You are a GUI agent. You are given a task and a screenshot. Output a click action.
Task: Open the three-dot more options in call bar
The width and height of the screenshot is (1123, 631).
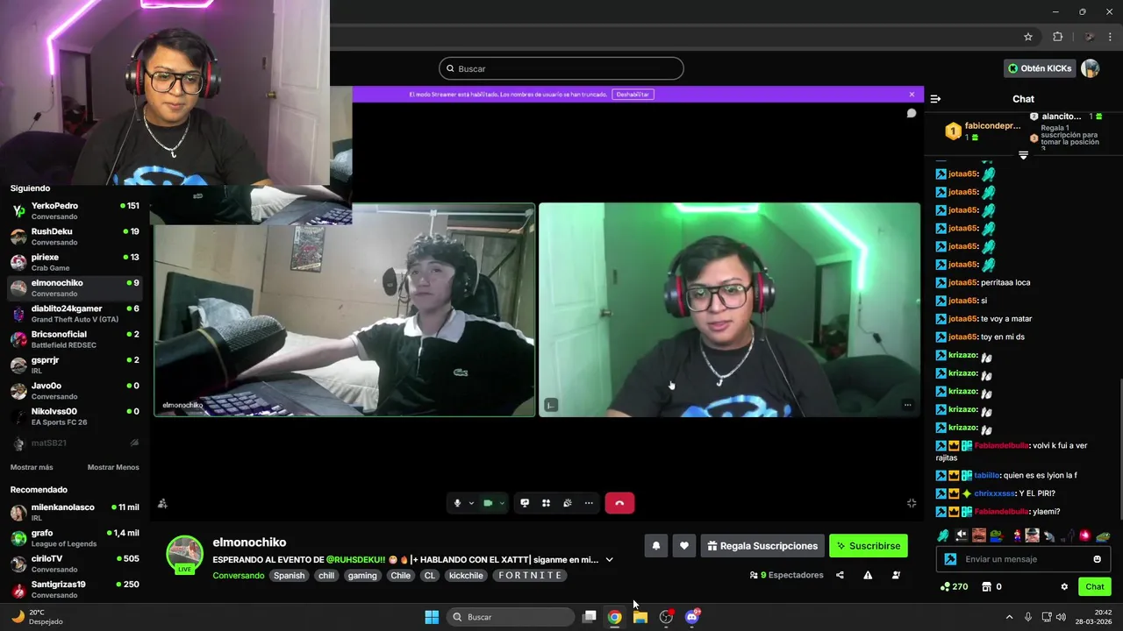point(589,503)
